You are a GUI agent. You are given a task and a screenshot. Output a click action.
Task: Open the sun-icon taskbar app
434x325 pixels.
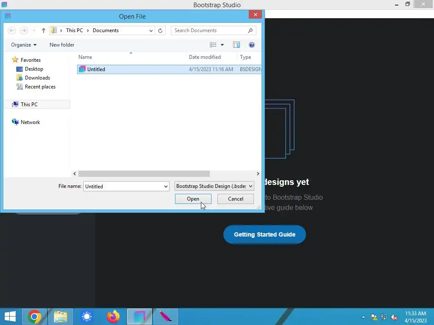(86, 317)
